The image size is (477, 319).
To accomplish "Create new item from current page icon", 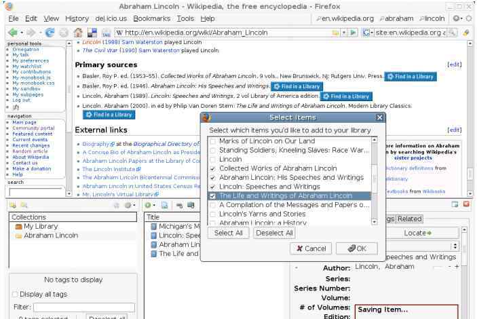I will click(x=164, y=206).
